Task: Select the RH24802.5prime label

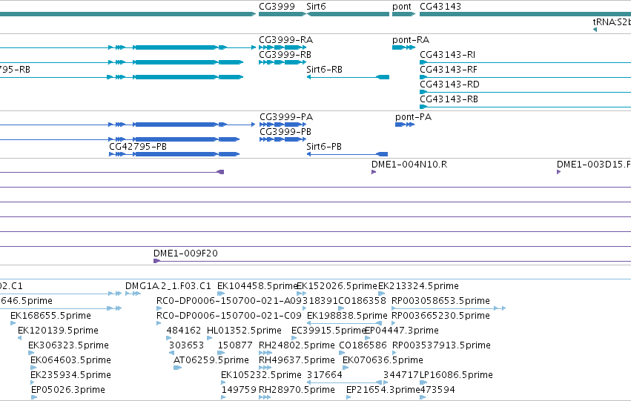Action: coord(297,345)
